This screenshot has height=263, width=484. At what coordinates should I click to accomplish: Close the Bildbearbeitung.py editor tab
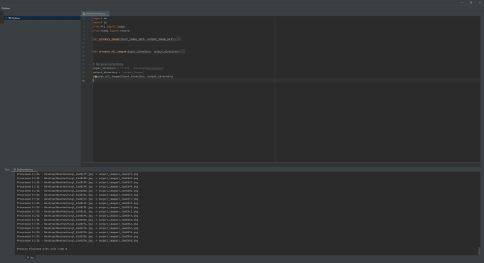coord(107,14)
